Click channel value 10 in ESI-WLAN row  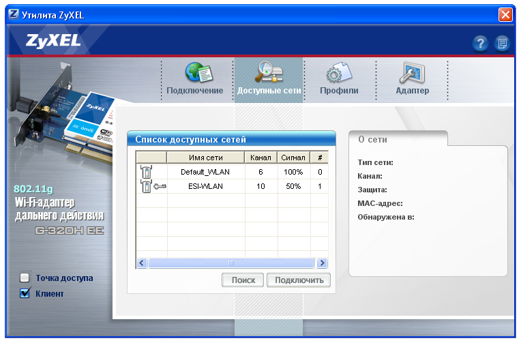[x=260, y=186]
